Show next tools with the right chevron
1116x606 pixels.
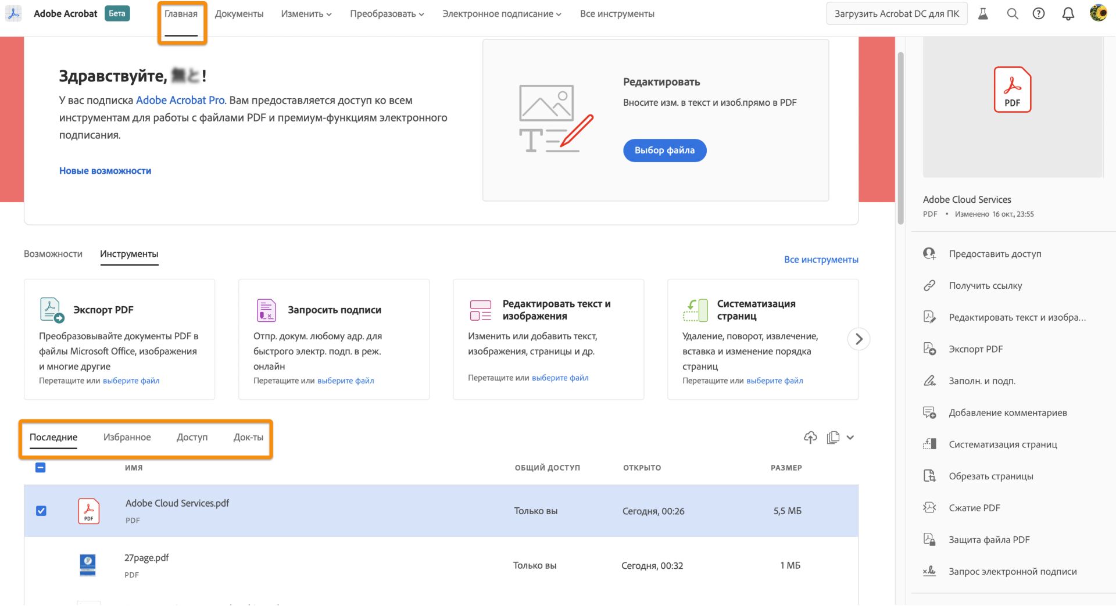pyautogui.click(x=859, y=339)
